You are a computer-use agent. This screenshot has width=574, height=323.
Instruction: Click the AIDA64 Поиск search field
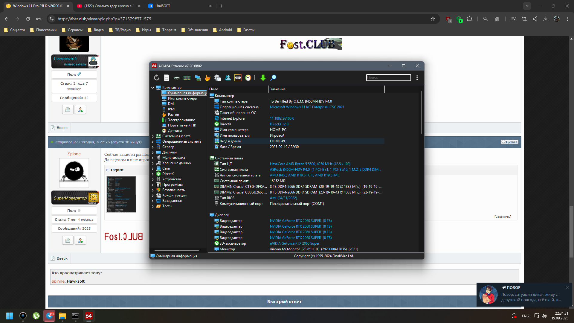pos(388,78)
